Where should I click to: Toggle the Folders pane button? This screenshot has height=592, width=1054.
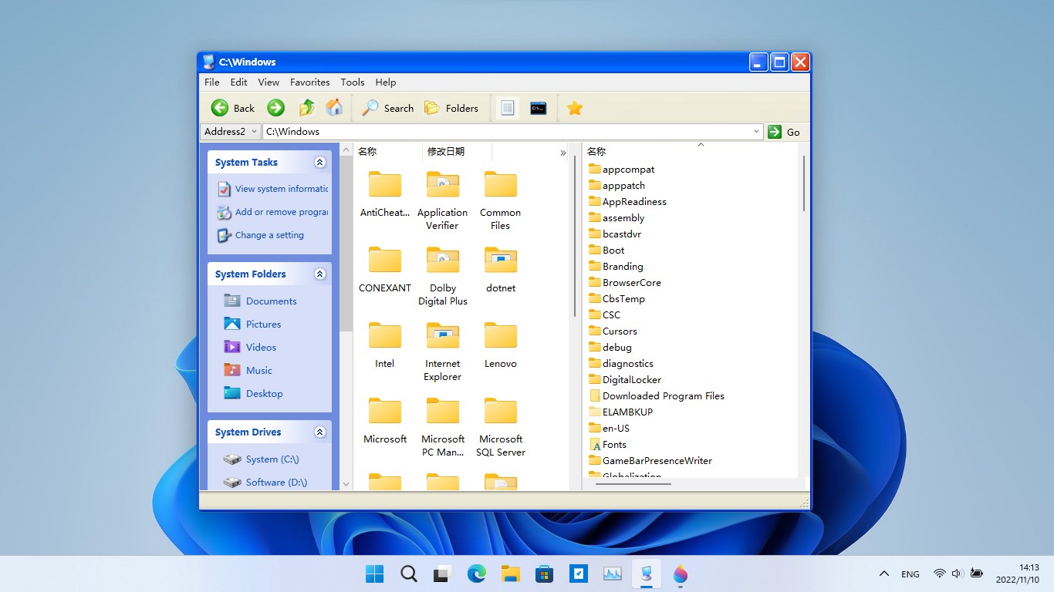(x=451, y=108)
